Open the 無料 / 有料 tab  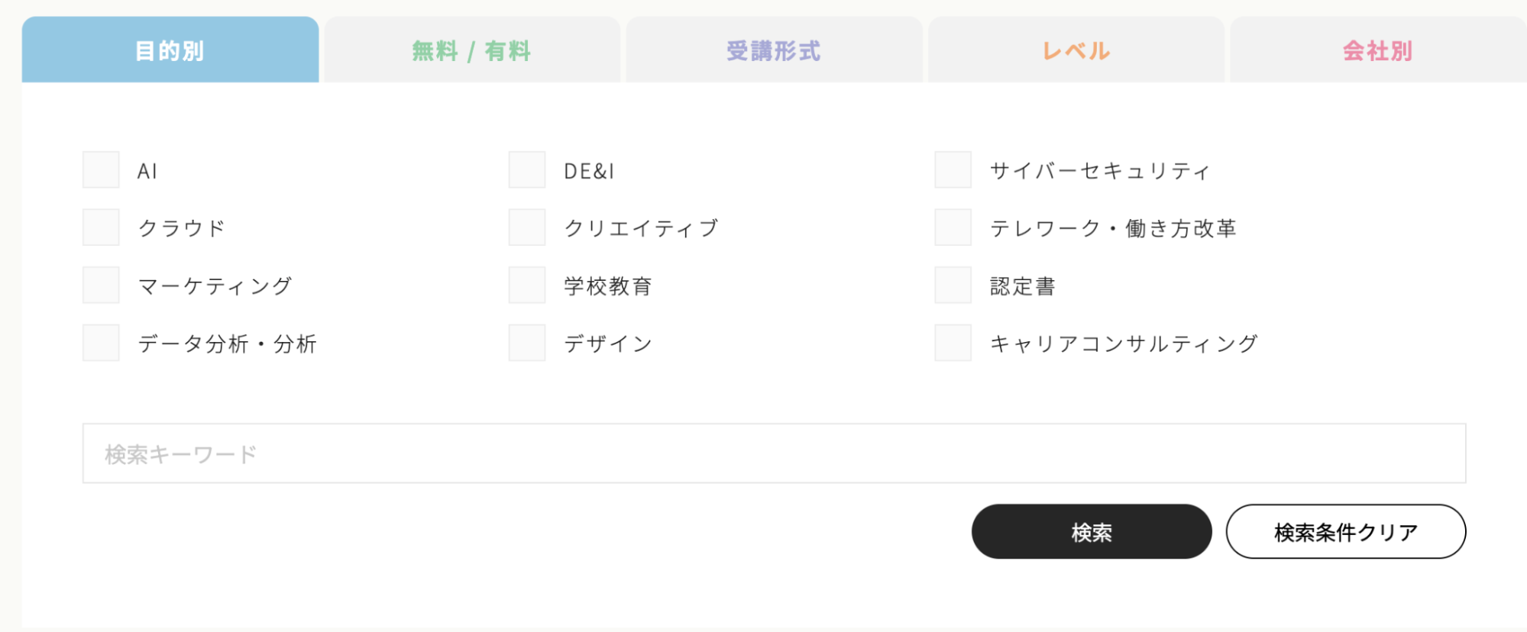coord(472,50)
